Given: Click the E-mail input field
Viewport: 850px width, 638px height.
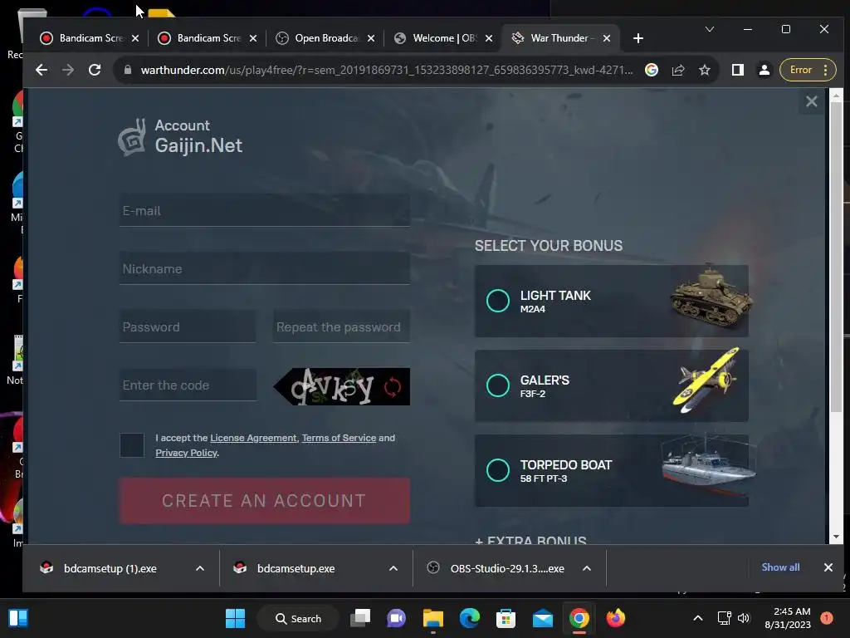Looking at the screenshot, I should [x=265, y=210].
